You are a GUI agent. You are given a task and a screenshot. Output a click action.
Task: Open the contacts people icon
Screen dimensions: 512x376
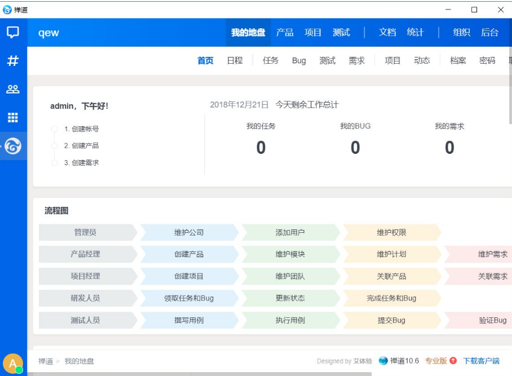(13, 89)
